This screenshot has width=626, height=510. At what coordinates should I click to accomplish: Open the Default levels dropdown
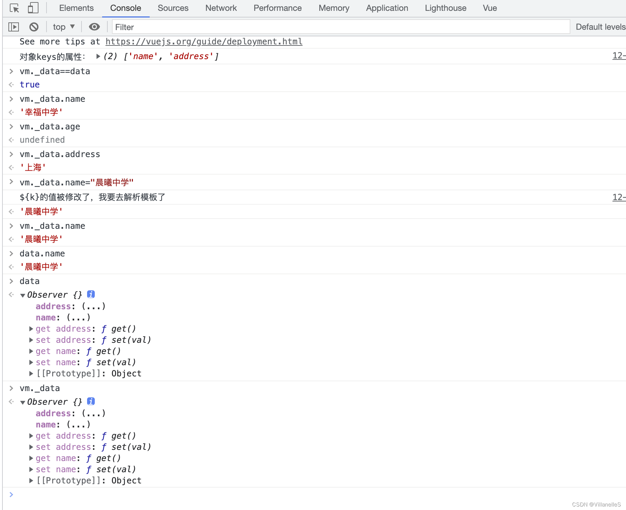click(x=600, y=27)
